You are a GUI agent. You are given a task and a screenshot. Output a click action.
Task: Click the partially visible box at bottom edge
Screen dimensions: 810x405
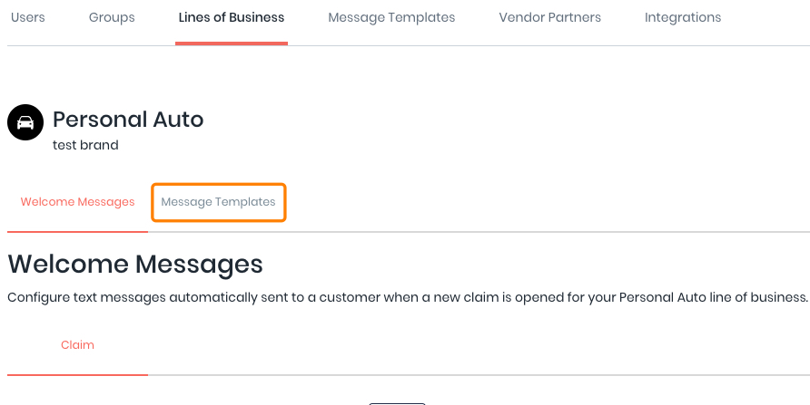coord(397,402)
